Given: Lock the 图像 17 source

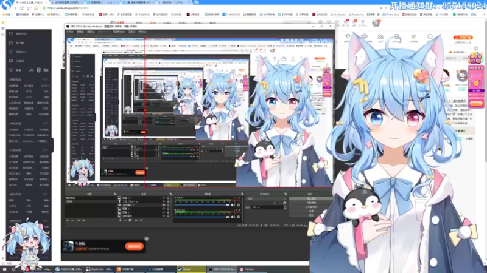Looking at the screenshot, I should pyautogui.click(x=168, y=198).
